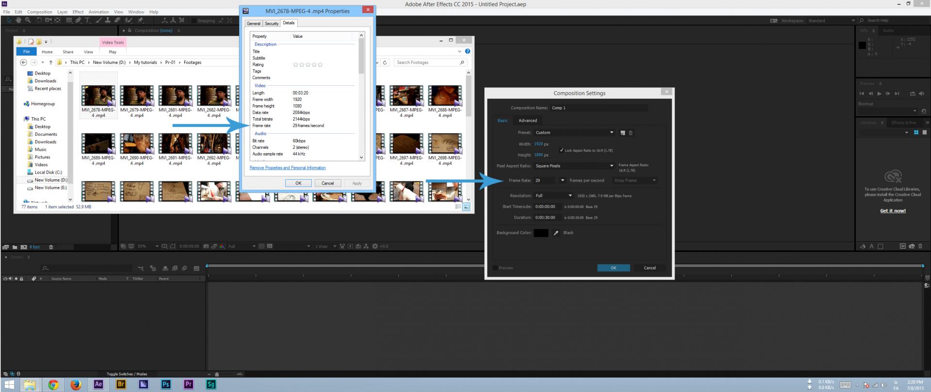Click the Show Channel color icon in viewer
Screen dimensions: 931x392
(222, 246)
